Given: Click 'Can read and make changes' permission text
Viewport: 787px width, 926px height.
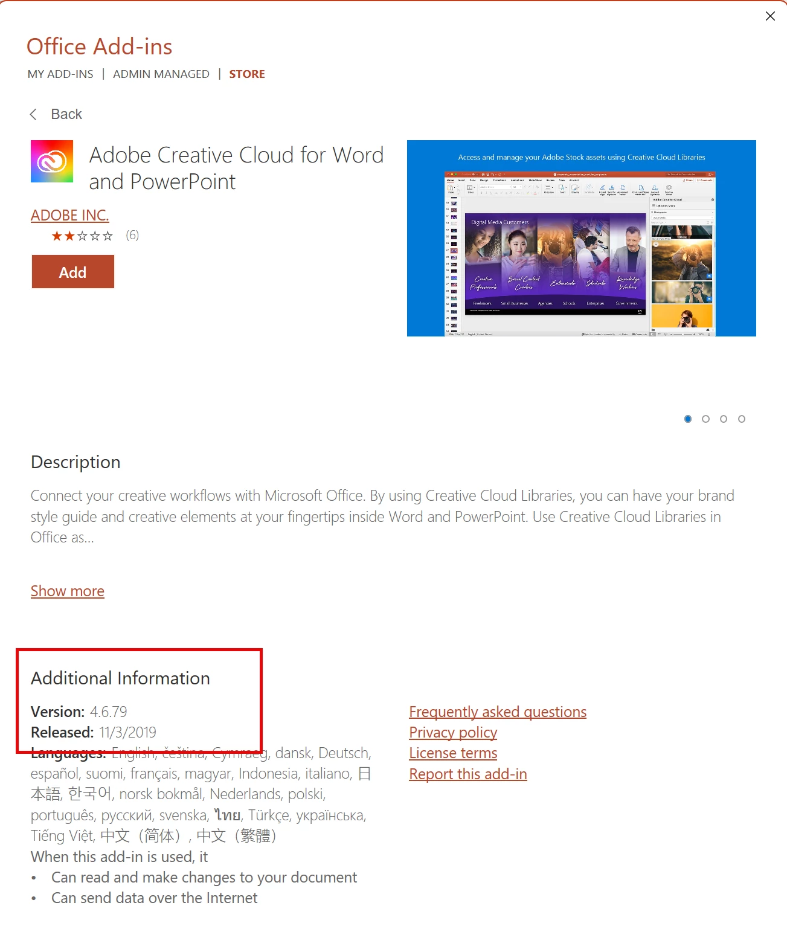Looking at the screenshot, I should click(x=204, y=877).
